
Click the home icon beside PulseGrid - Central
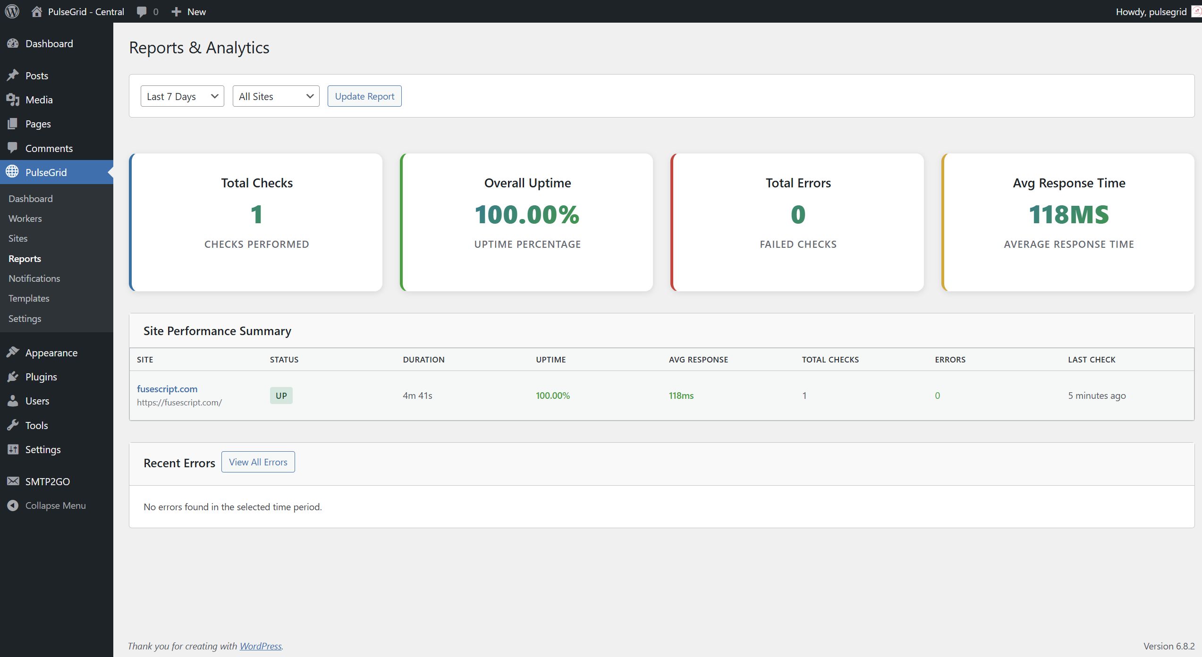(37, 11)
